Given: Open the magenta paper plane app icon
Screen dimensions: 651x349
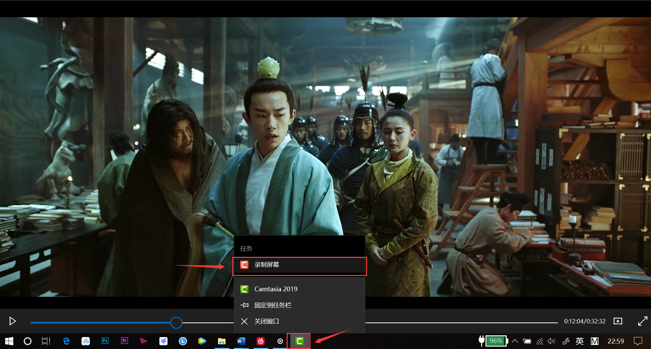Looking at the screenshot, I should point(144,341).
